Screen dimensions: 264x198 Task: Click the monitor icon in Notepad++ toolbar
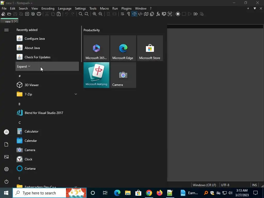tap(164, 14)
